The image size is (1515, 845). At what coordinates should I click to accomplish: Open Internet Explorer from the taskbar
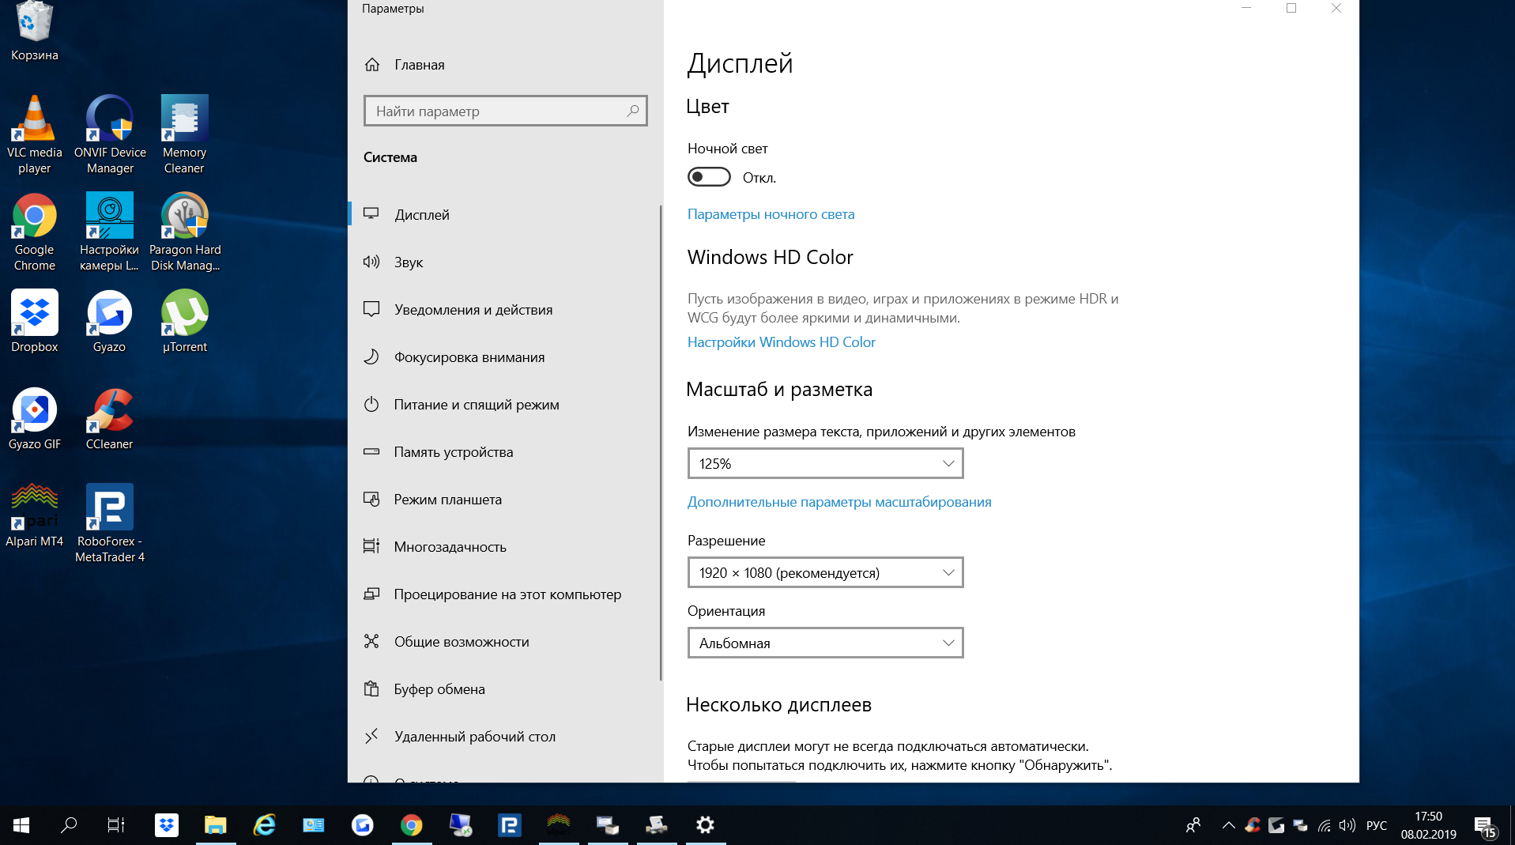click(264, 825)
